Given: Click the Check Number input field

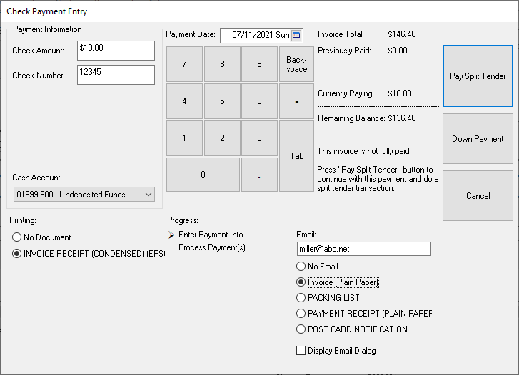Looking at the screenshot, I should coord(116,75).
